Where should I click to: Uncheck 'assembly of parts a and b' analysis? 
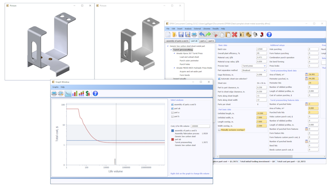(172, 104)
